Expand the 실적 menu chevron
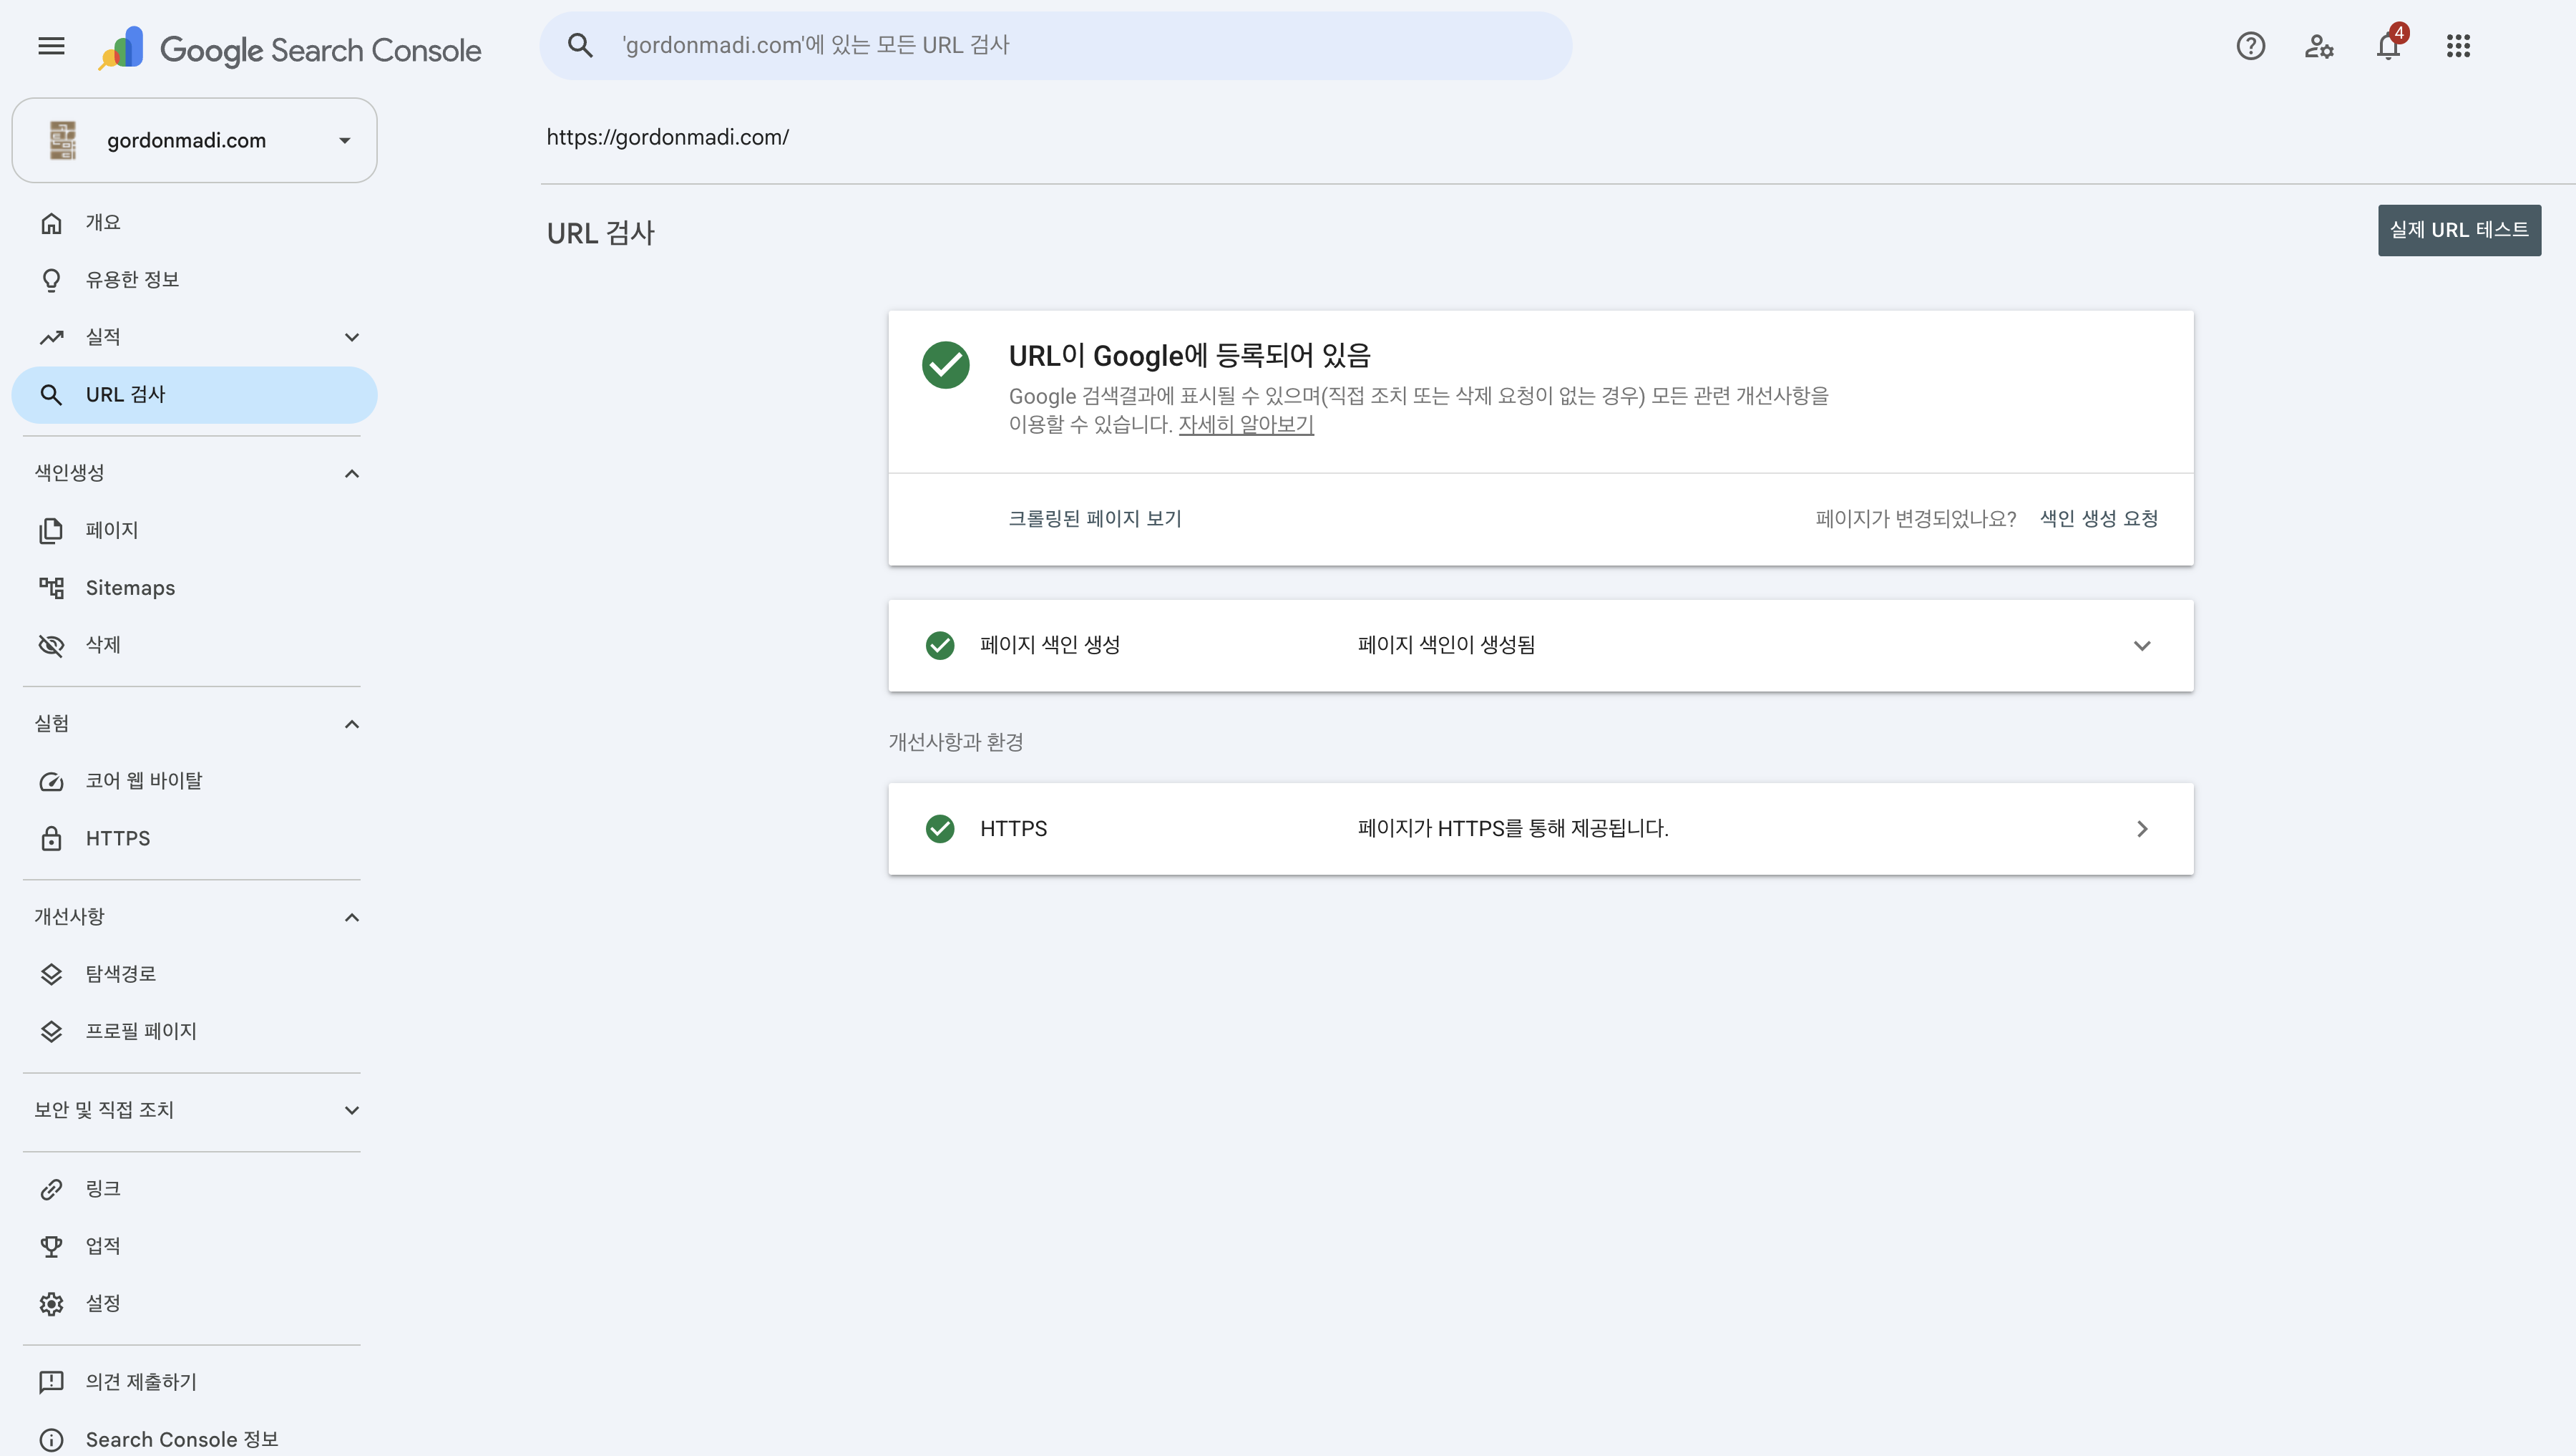Screen dimensions: 2576x1456 coord(352,337)
